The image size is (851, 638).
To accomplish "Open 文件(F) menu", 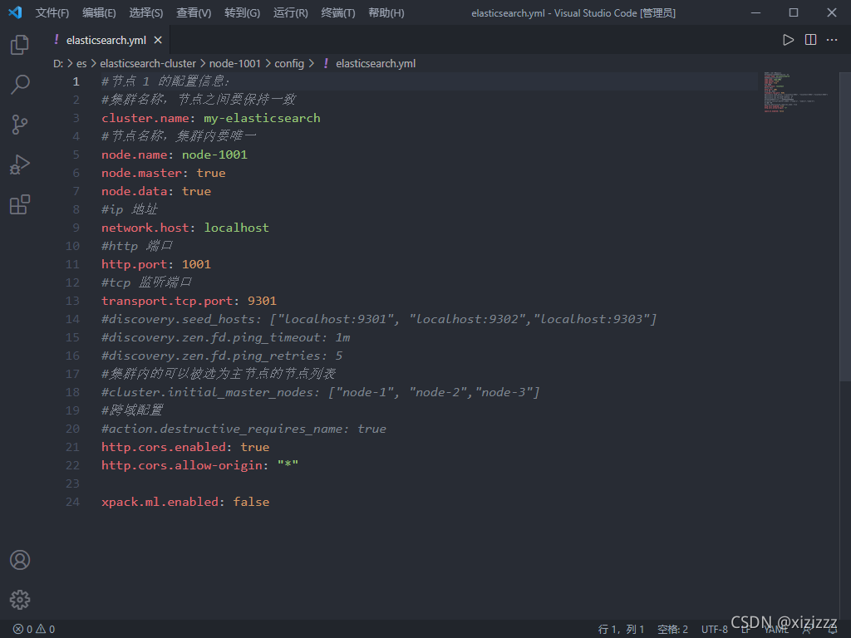I will [52, 13].
